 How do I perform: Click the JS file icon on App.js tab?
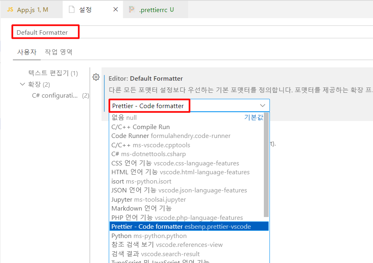(x=10, y=10)
